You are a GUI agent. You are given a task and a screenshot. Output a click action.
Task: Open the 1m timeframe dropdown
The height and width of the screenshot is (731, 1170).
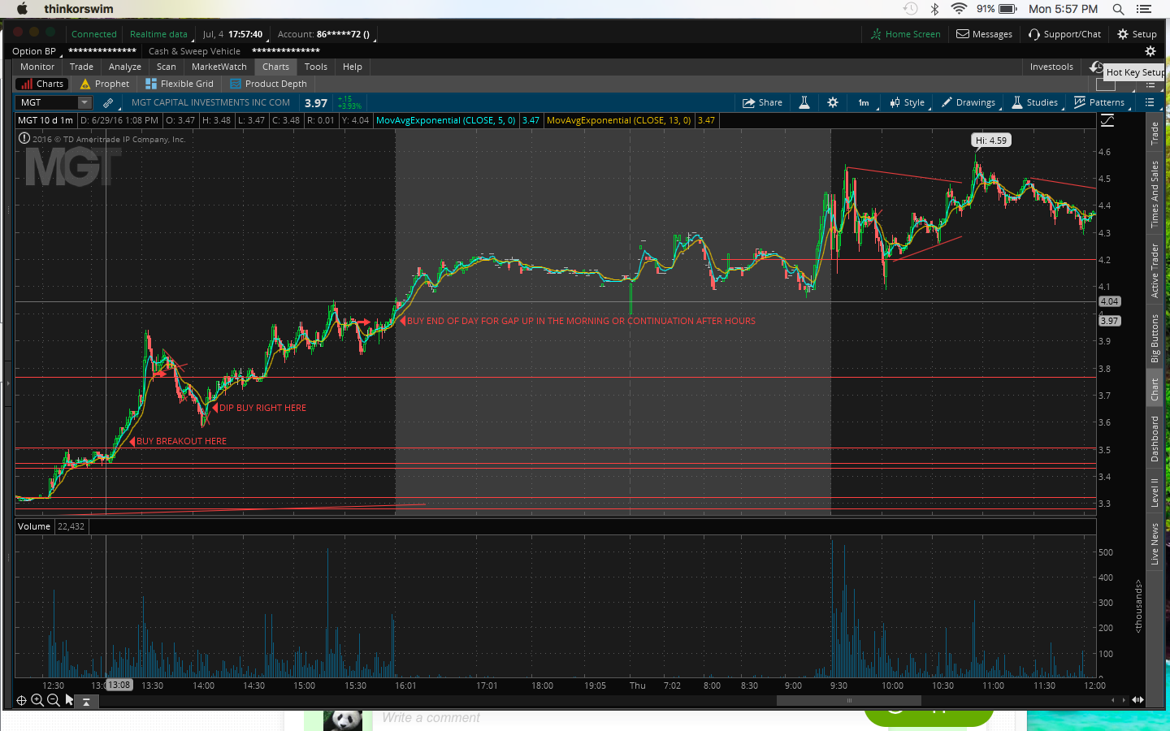point(865,102)
